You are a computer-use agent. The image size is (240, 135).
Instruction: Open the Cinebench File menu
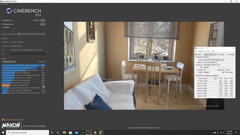2,4
